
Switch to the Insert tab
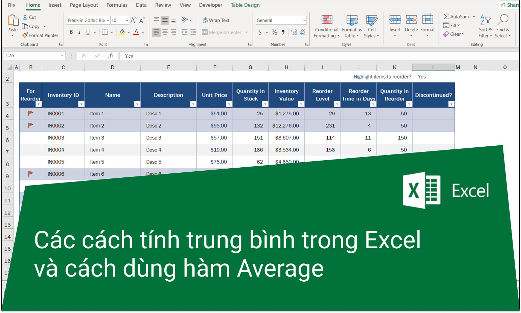(55, 5)
